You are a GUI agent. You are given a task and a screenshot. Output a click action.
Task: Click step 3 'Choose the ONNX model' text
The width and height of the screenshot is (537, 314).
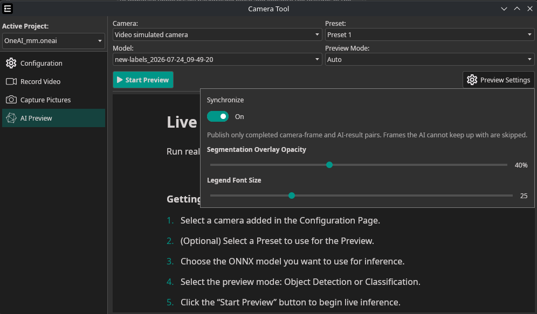[x=292, y=261]
